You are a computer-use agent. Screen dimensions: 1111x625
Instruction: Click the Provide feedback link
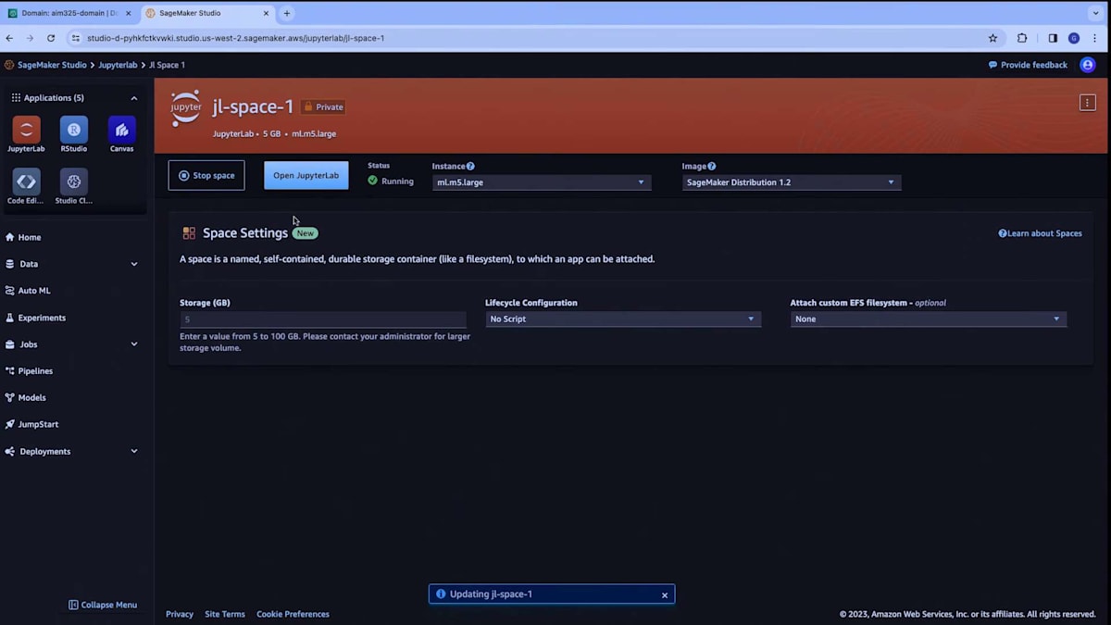1028,65
